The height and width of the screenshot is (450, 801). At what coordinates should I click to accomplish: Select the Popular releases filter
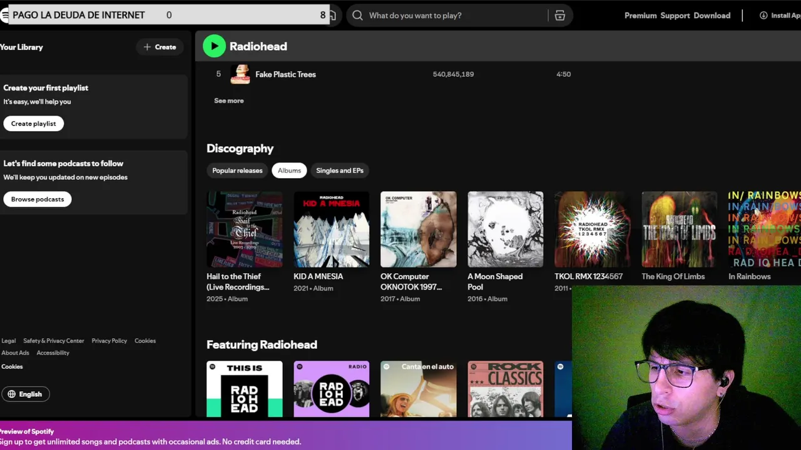click(237, 171)
